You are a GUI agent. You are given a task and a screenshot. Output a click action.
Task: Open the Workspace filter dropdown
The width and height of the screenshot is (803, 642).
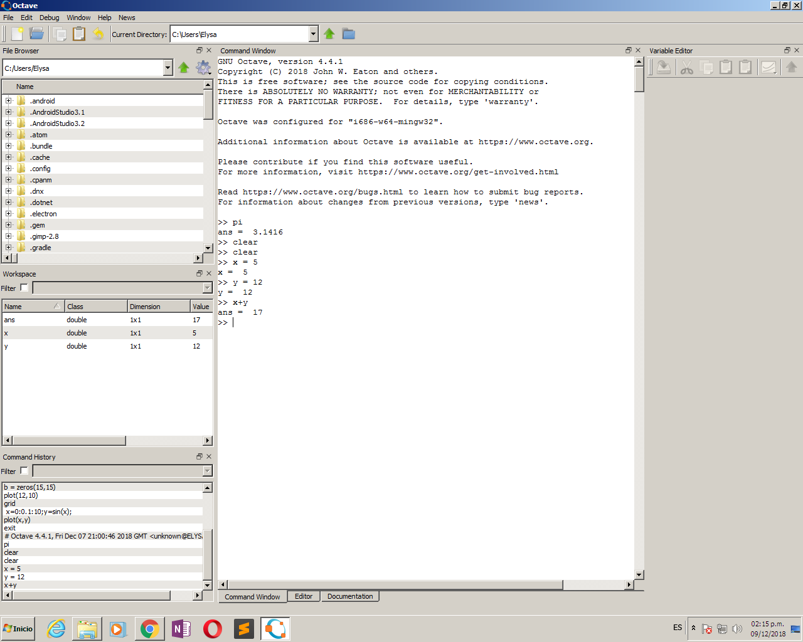(x=208, y=288)
